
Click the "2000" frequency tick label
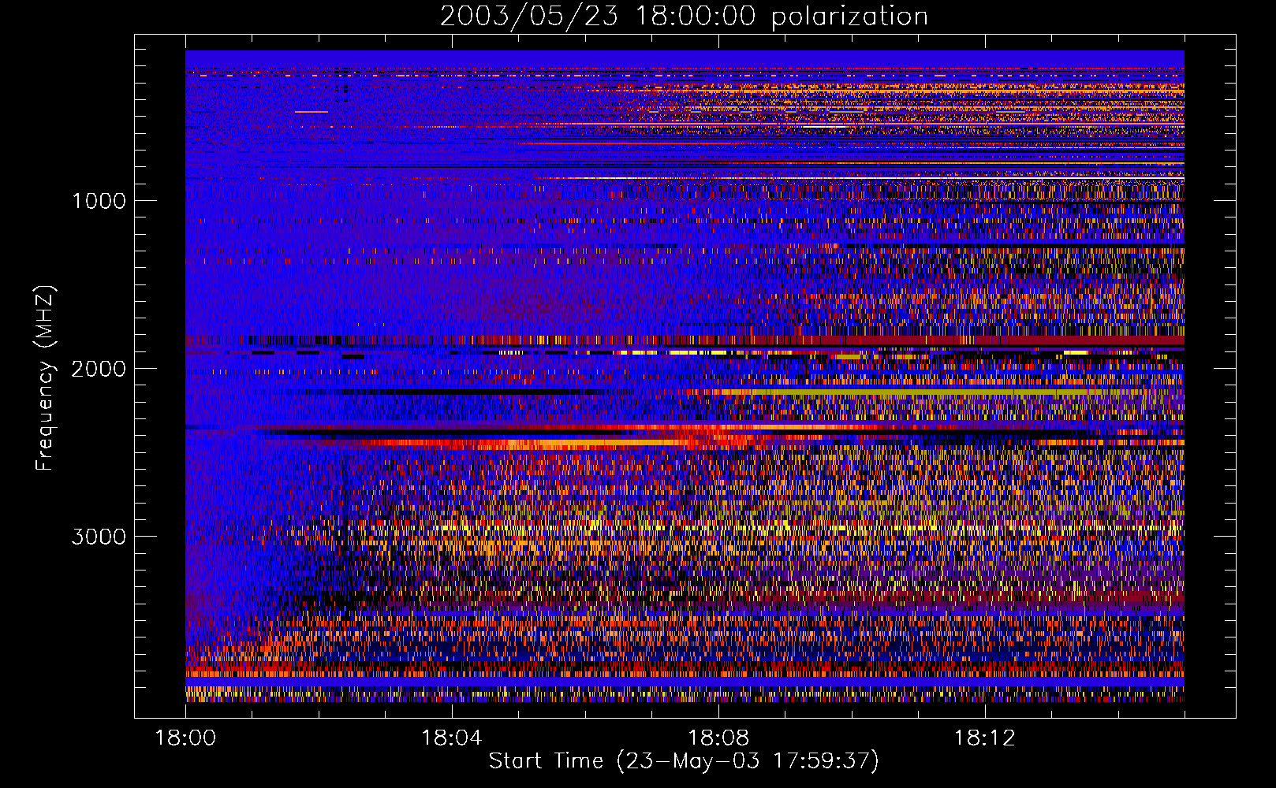pyautogui.click(x=99, y=369)
